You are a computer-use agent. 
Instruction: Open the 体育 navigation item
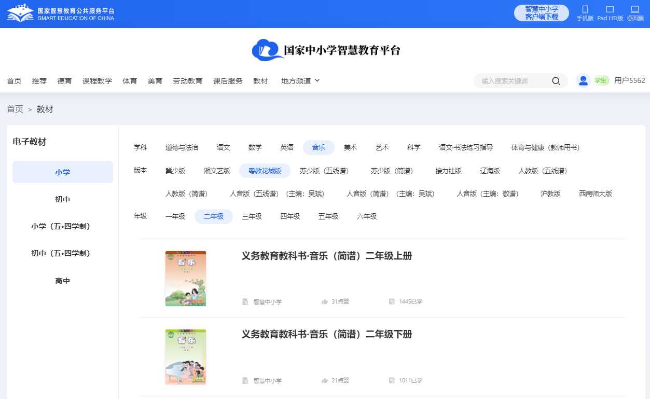pos(130,81)
